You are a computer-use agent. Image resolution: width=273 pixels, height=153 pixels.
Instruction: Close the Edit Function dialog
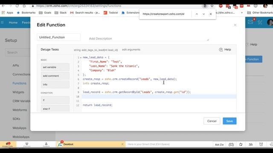(235, 25)
